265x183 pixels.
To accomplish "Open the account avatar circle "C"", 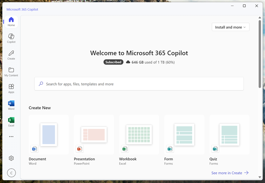I will [x=11, y=173].
